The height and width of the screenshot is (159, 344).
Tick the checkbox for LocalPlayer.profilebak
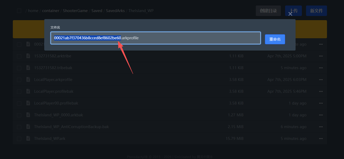click(19, 91)
